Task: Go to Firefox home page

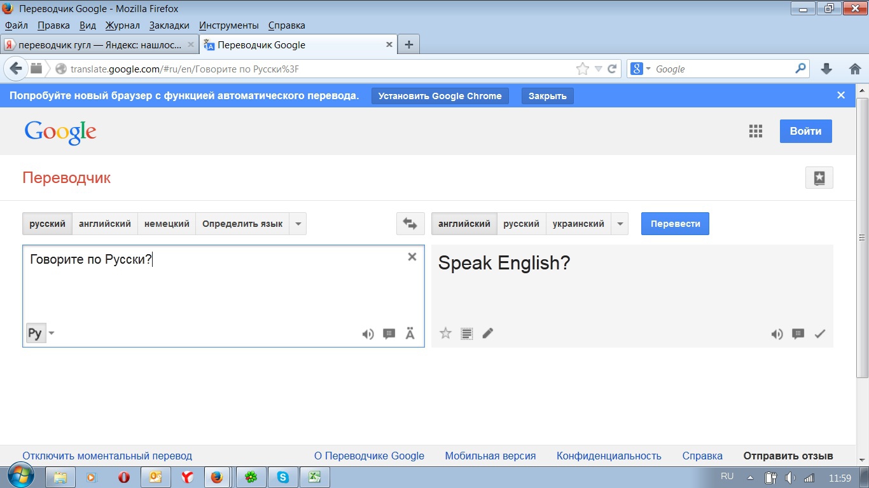Action: (855, 69)
